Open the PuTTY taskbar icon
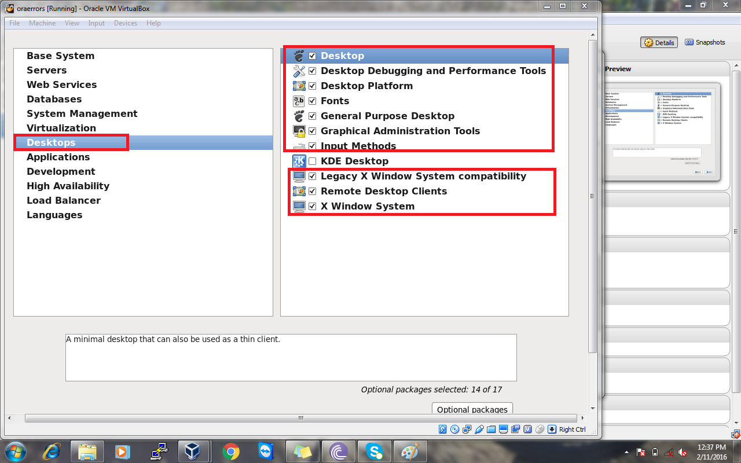741x463 pixels. coord(159,451)
